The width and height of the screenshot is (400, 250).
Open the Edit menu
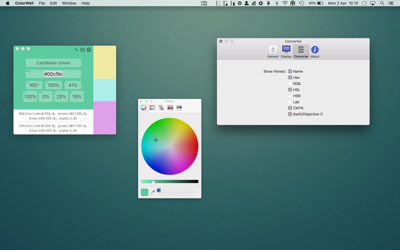(x=53, y=3)
